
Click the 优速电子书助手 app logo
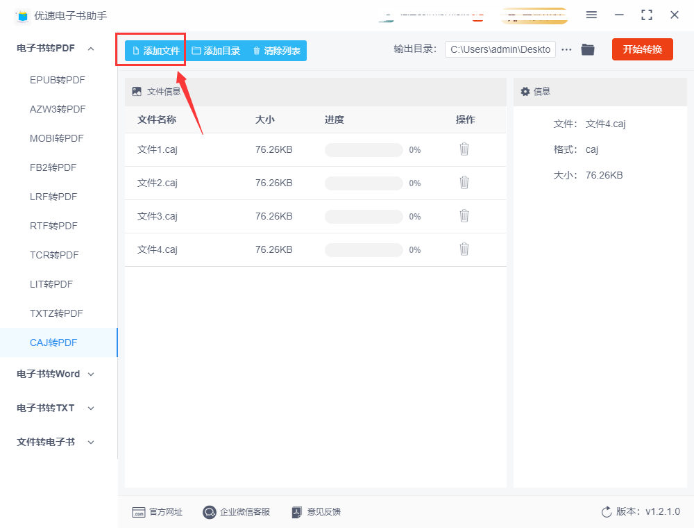(22, 16)
